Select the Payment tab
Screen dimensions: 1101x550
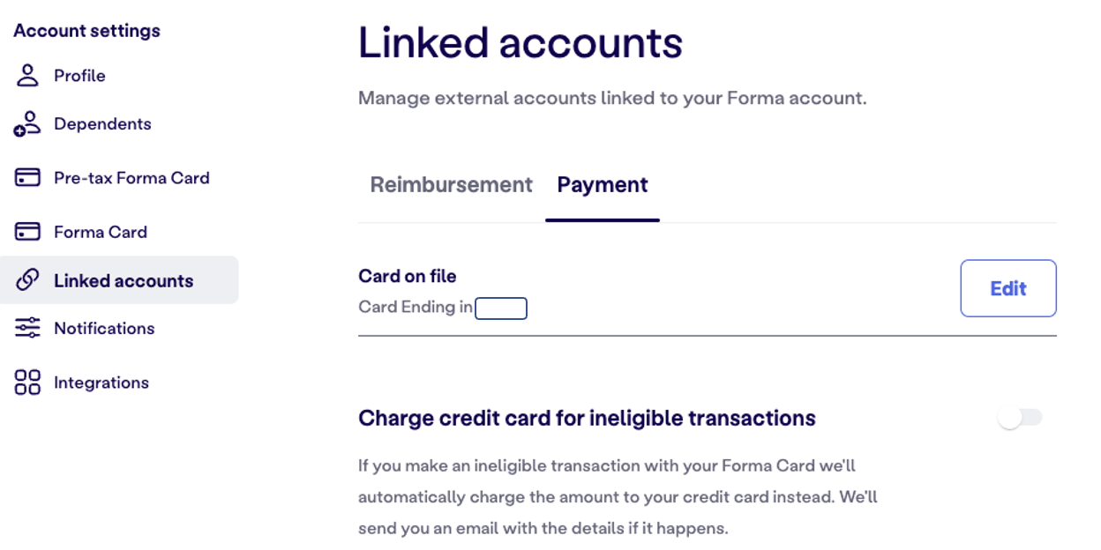(603, 185)
